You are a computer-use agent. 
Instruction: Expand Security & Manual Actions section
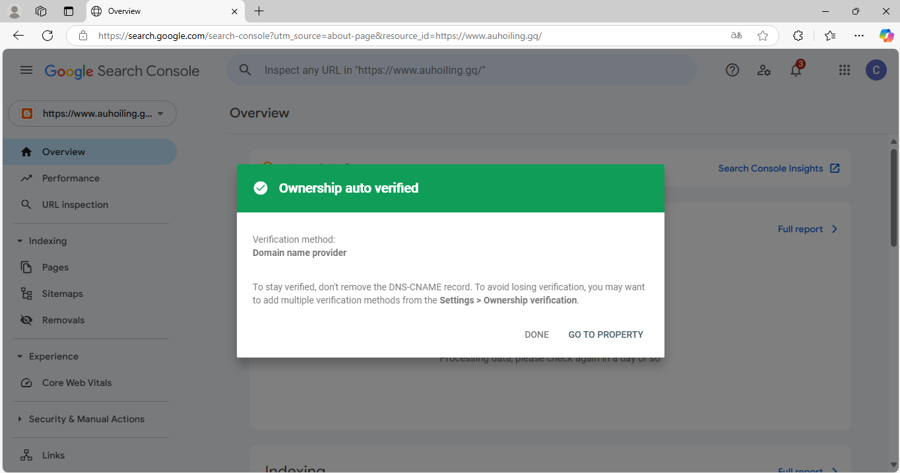tap(80, 419)
